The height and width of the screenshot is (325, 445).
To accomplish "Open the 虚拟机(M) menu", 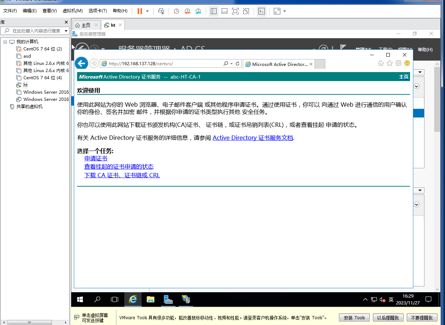I will [x=72, y=11].
